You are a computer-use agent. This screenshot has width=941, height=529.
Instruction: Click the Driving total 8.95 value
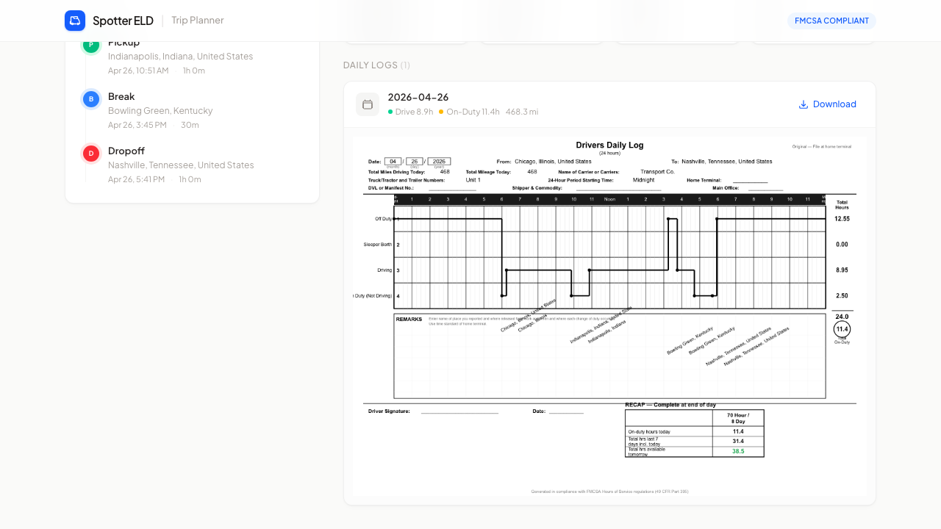(x=842, y=270)
